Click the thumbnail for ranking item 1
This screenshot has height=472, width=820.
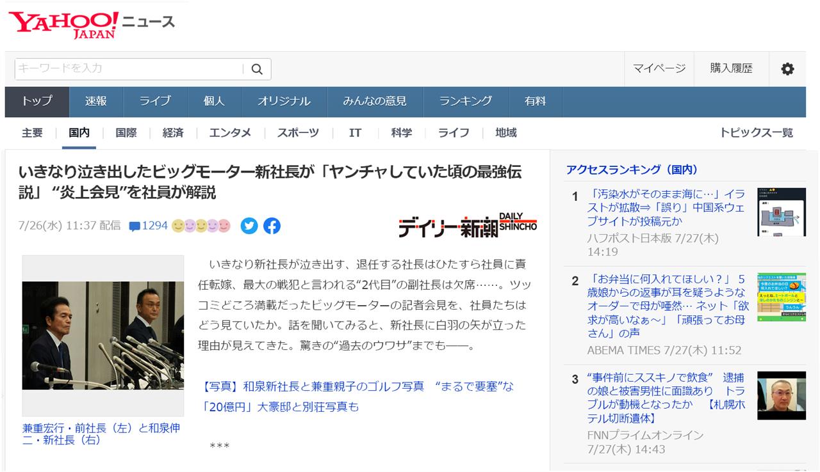[781, 212]
